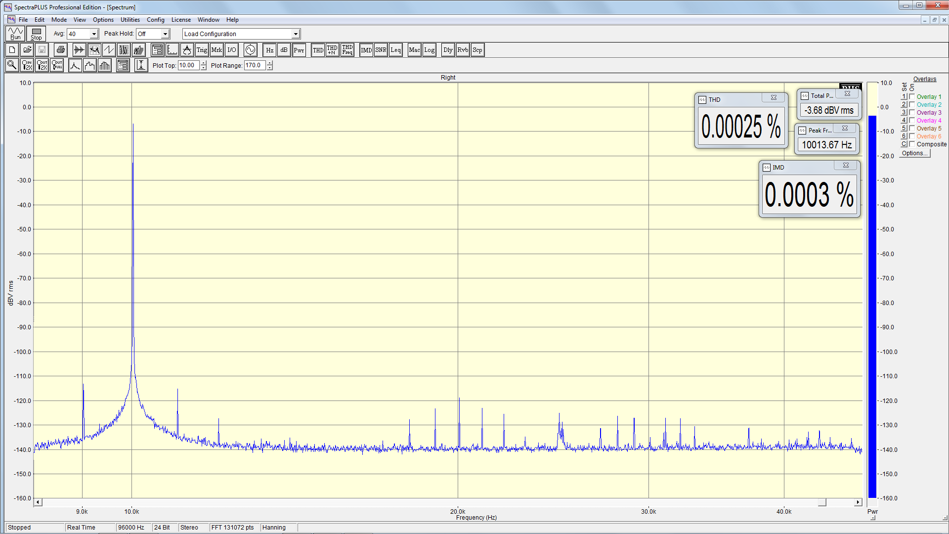This screenshot has width=949, height=534.
Task: Click the Run button
Action: [15, 34]
